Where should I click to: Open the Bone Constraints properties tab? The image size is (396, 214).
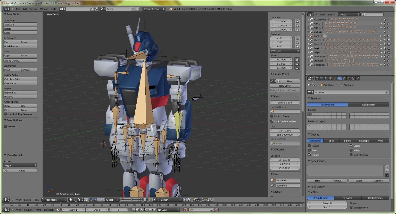point(349,78)
